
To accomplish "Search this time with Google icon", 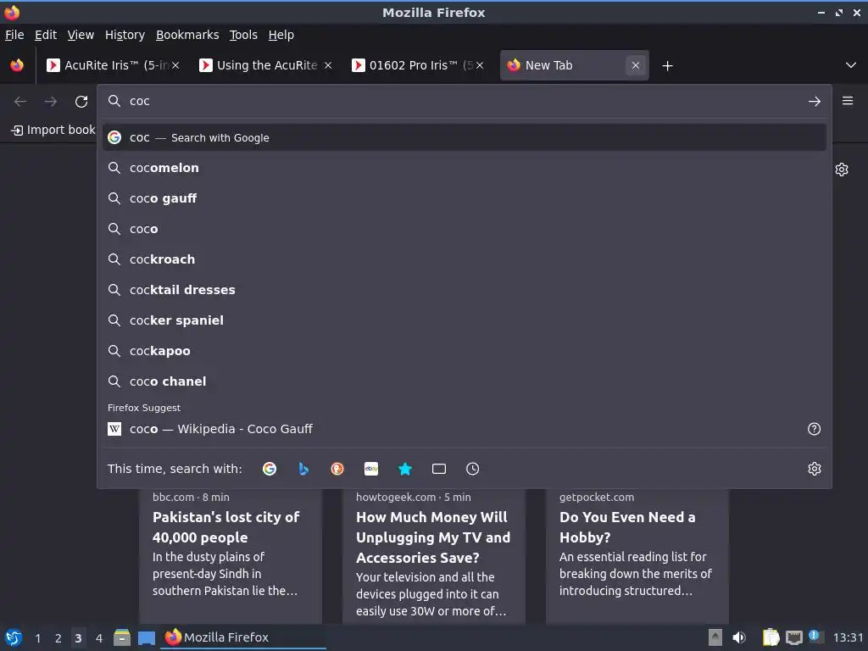I will click(270, 469).
